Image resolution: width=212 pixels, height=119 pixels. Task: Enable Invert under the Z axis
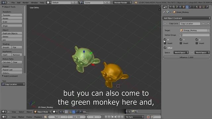pyautogui.click(x=197, y=43)
